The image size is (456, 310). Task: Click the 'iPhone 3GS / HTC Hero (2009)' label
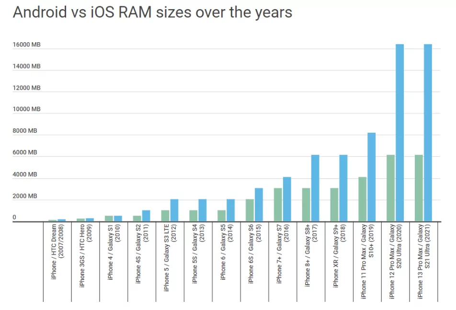[85, 256]
